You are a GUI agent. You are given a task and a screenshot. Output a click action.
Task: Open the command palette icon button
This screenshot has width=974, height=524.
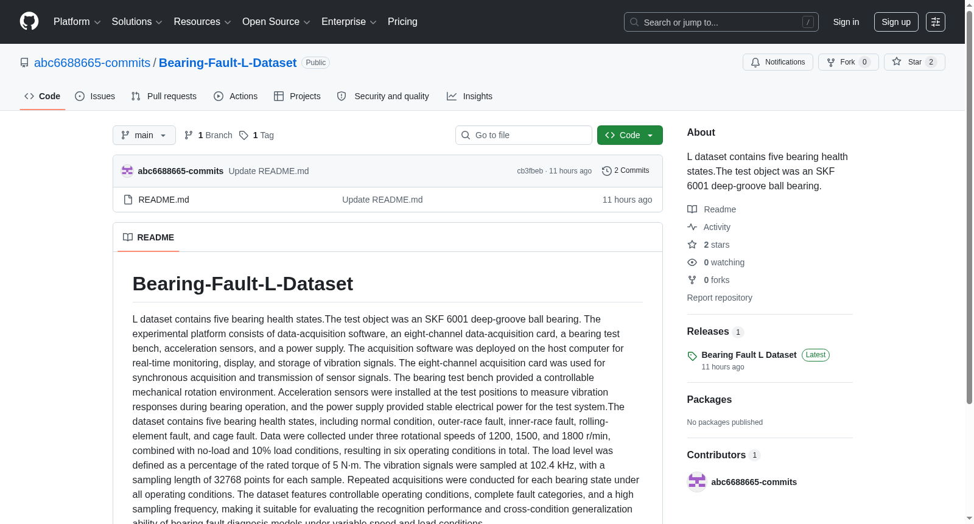click(935, 22)
